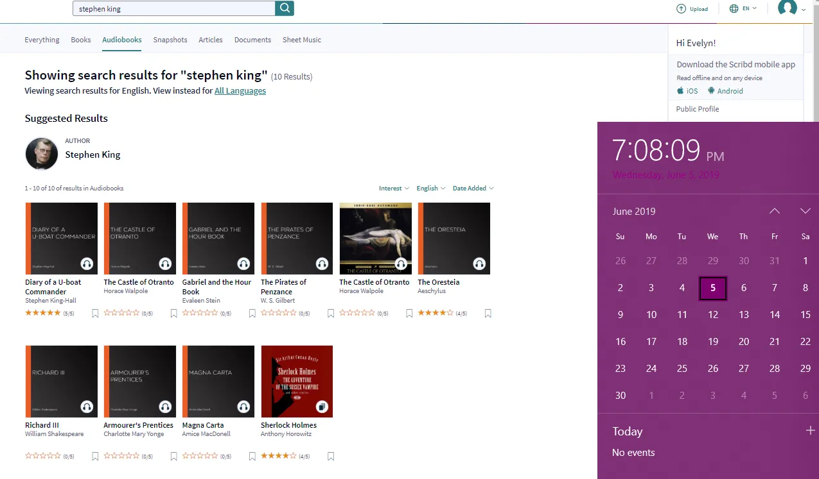Switch to the Books tab

click(81, 40)
